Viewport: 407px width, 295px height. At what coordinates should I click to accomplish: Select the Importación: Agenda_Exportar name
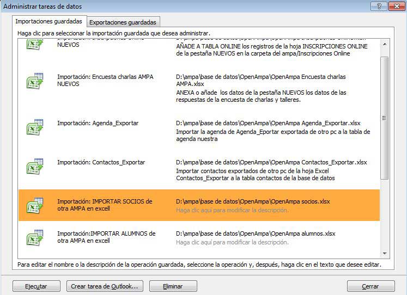[x=98, y=123]
